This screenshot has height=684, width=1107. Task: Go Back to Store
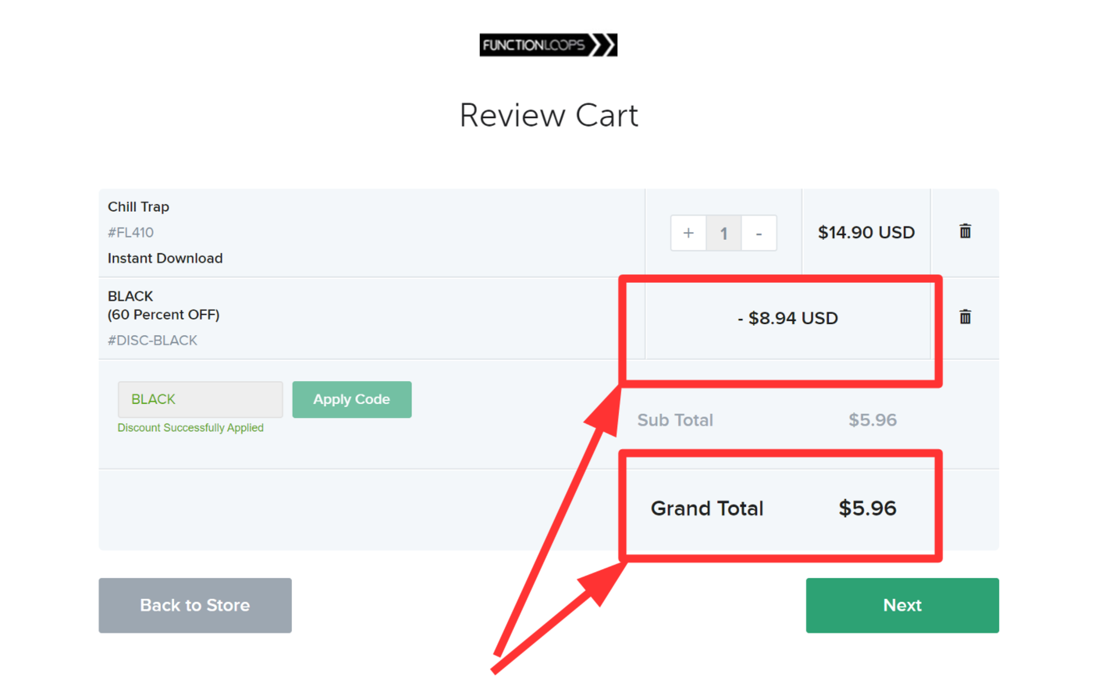[x=195, y=605]
